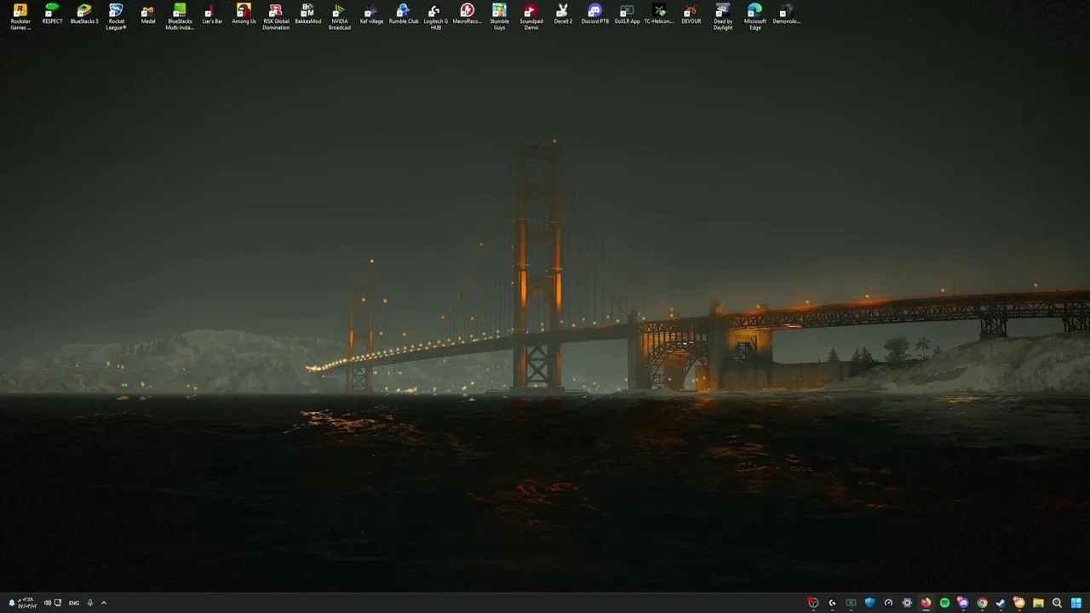
Task: Switch to the Firefox taskbar window
Action: pyautogui.click(x=926, y=603)
